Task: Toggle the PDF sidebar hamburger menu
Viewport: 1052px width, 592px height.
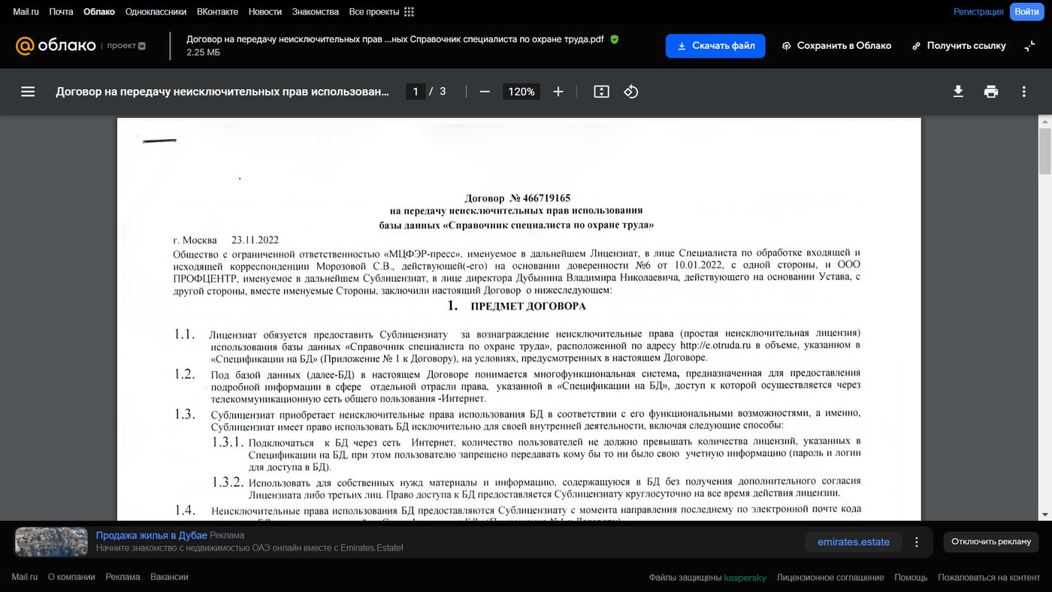Action: [x=28, y=92]
